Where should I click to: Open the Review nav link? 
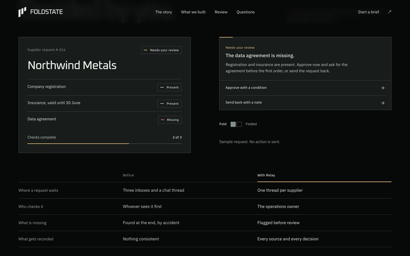[x=221, y=12]
